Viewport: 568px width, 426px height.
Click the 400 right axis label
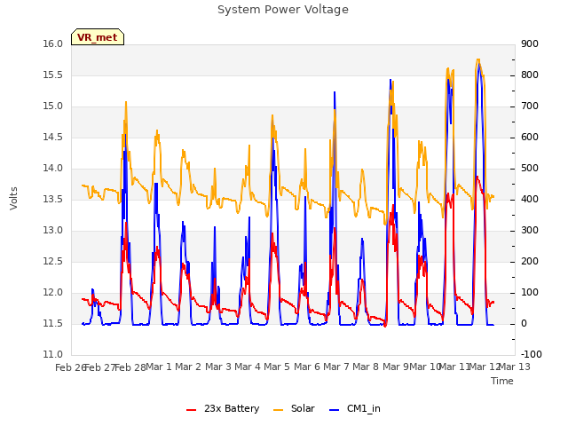(530, 200)
